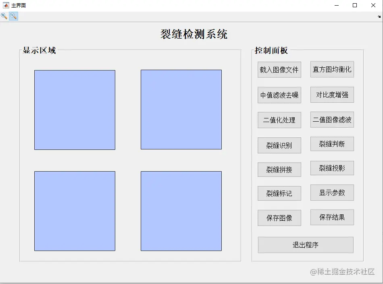Viewport: 383px width, 284px height.
Task: Click the 控制面板 panel label
Action: [271, 50]
